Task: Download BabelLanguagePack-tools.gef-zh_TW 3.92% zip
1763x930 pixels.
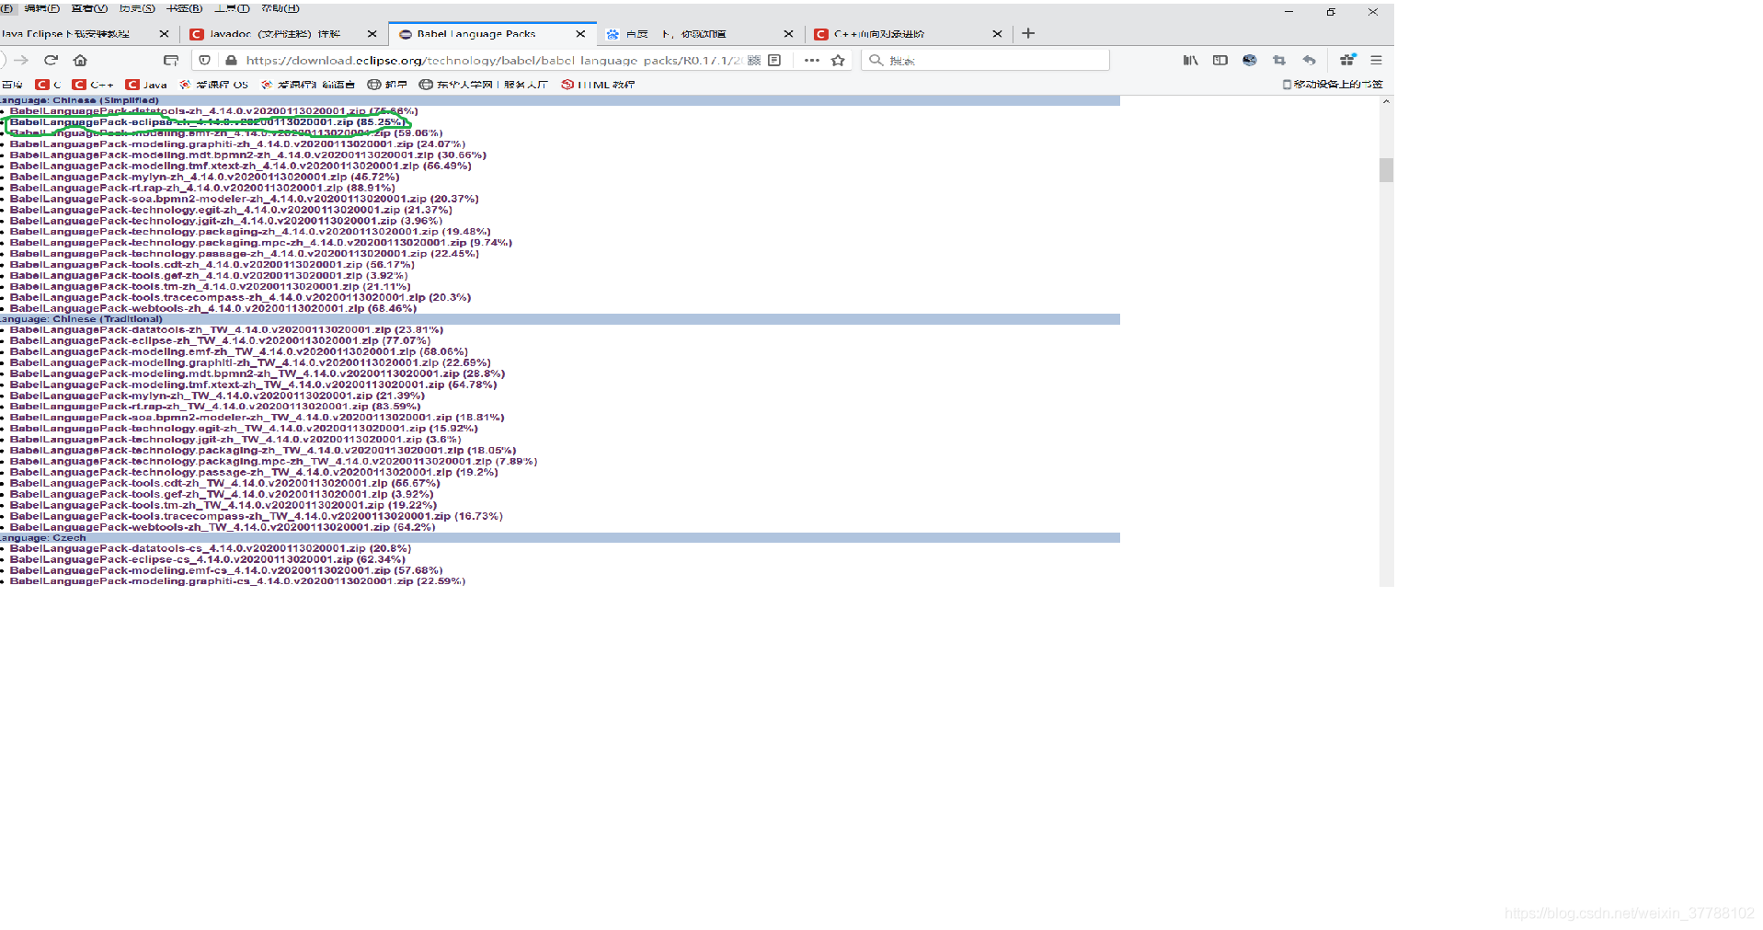Action: pos(222,494)
